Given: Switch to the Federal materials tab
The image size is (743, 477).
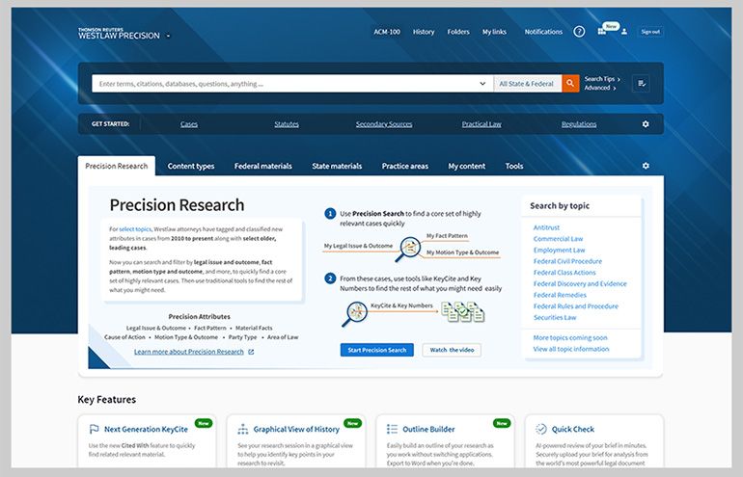Looking at the screenshot, I should 262,166.
